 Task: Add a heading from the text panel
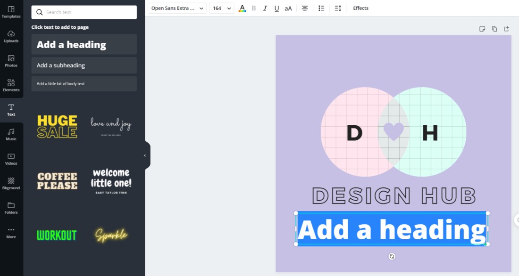[x=84, y=44]
